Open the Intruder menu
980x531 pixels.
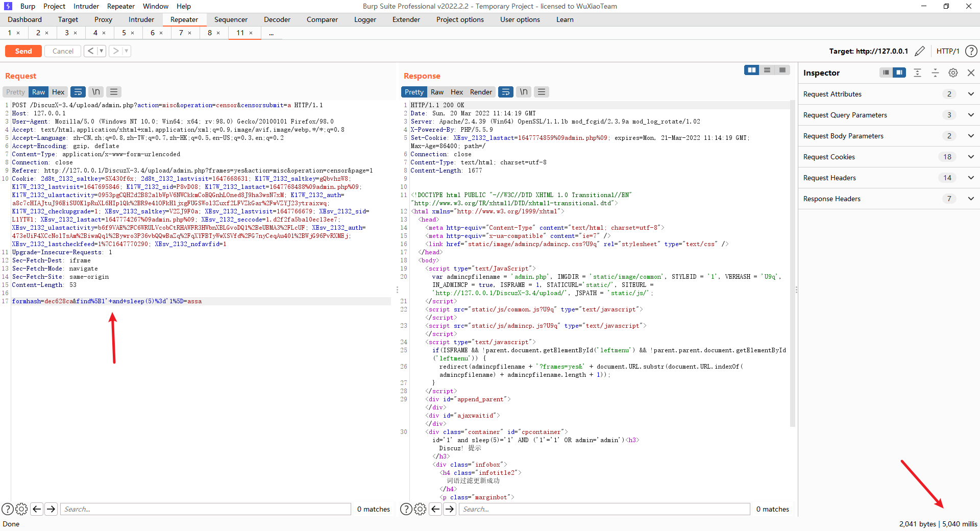point(86,6)
